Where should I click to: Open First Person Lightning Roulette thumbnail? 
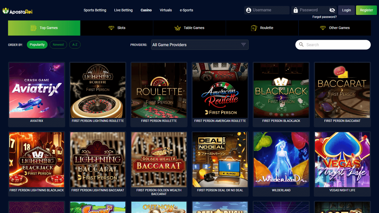(x=98, y=90)
